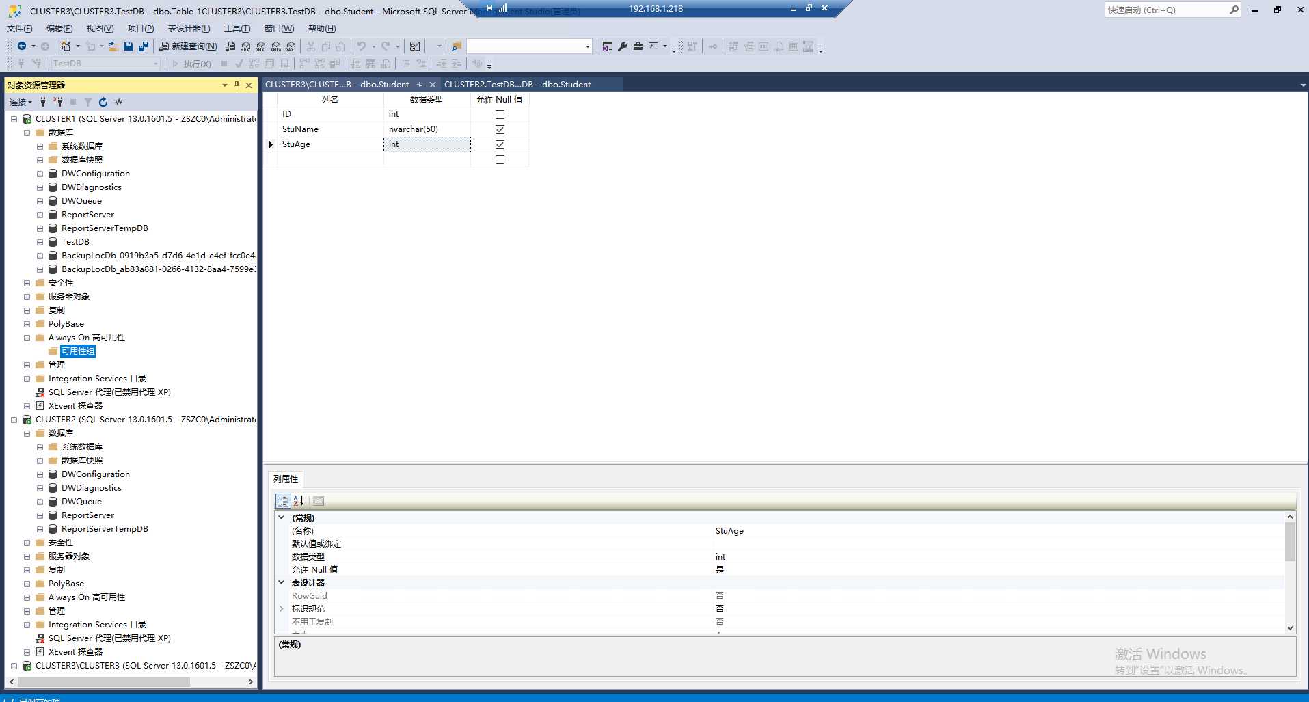Click the Visual Studio solution explorer icon
Image resolution: width=1309 pixels, height=702 pixels.
pos(608,46)
